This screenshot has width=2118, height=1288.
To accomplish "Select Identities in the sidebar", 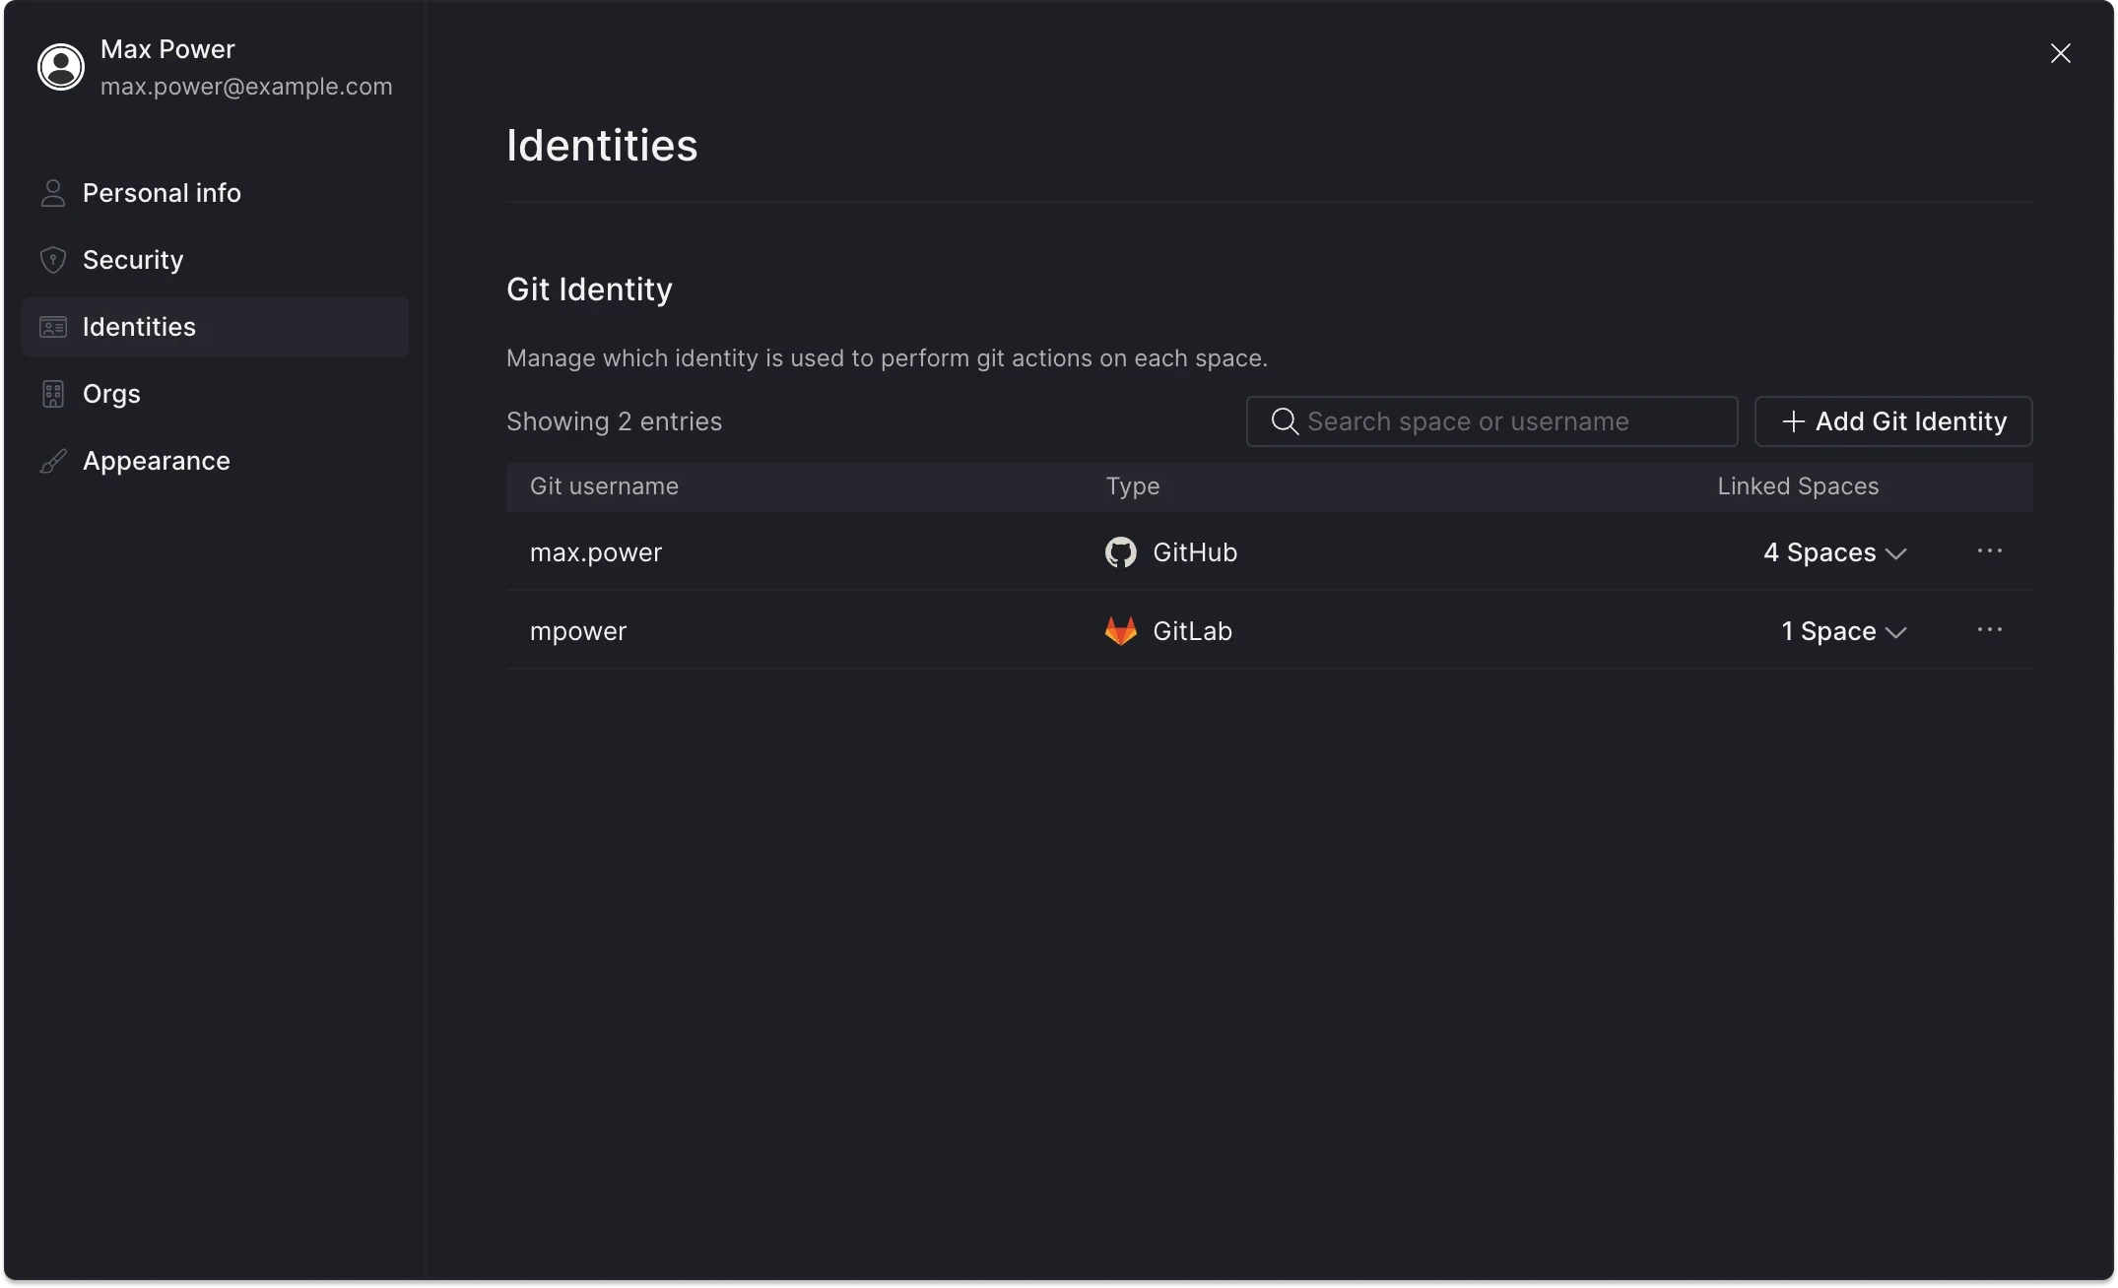I will pyautogui.click(x=215, y=327).
